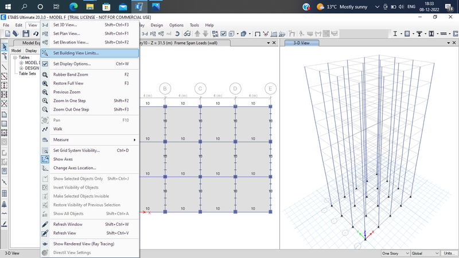Open the steel design dropdown arrow
Image resolution: width=459 pixels, height=258 pixels.
point(401,34)
